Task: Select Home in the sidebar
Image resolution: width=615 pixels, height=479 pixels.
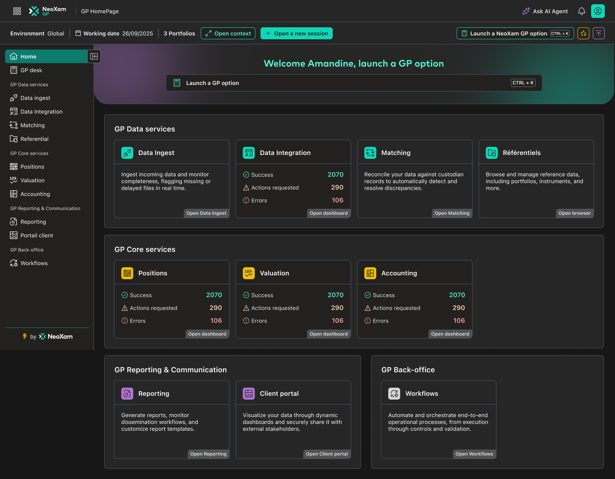Action: coord(47,56)
